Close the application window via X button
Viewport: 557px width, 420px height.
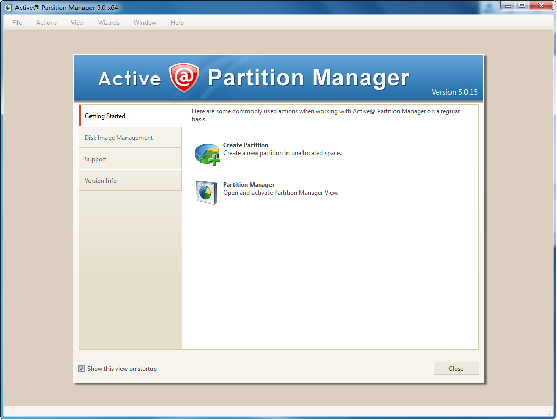point(541,6)
